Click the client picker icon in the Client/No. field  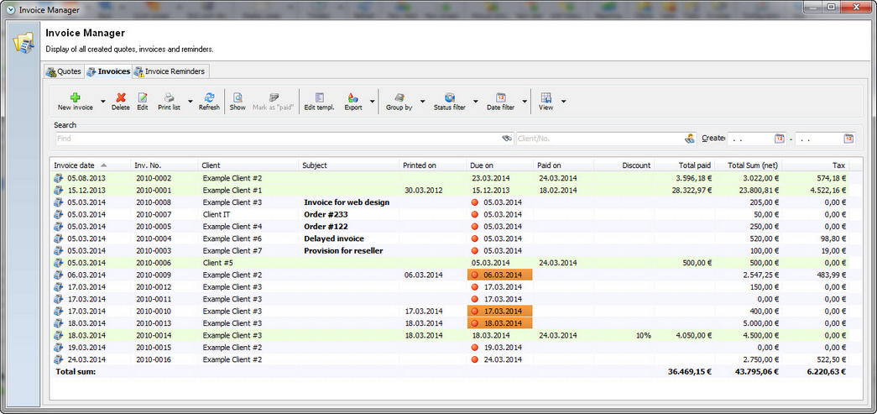(690, 139)
